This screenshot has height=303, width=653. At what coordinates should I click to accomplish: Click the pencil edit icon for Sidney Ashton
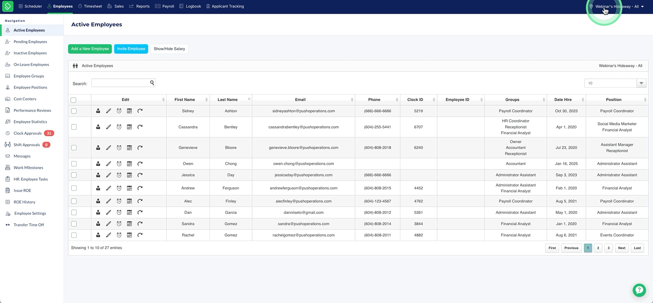pos(108,111)
